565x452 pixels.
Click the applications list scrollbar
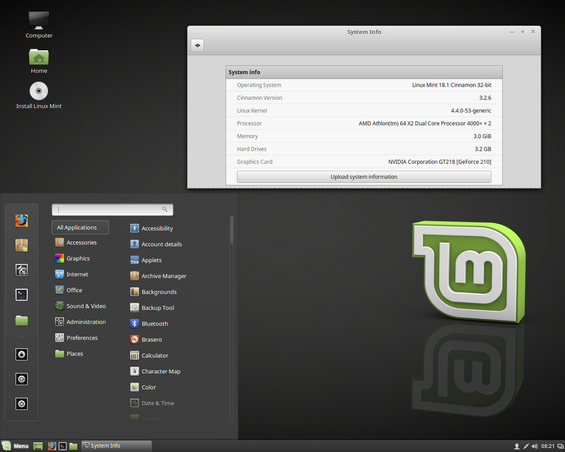(231, 230)
